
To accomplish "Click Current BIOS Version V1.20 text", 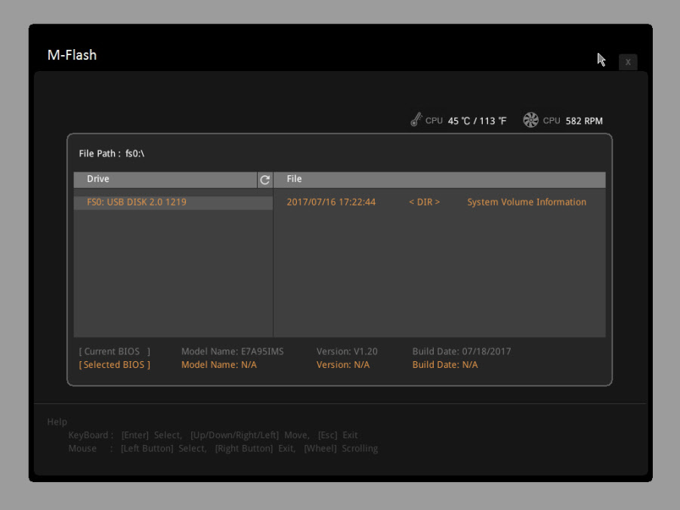I will pos(347,351).
